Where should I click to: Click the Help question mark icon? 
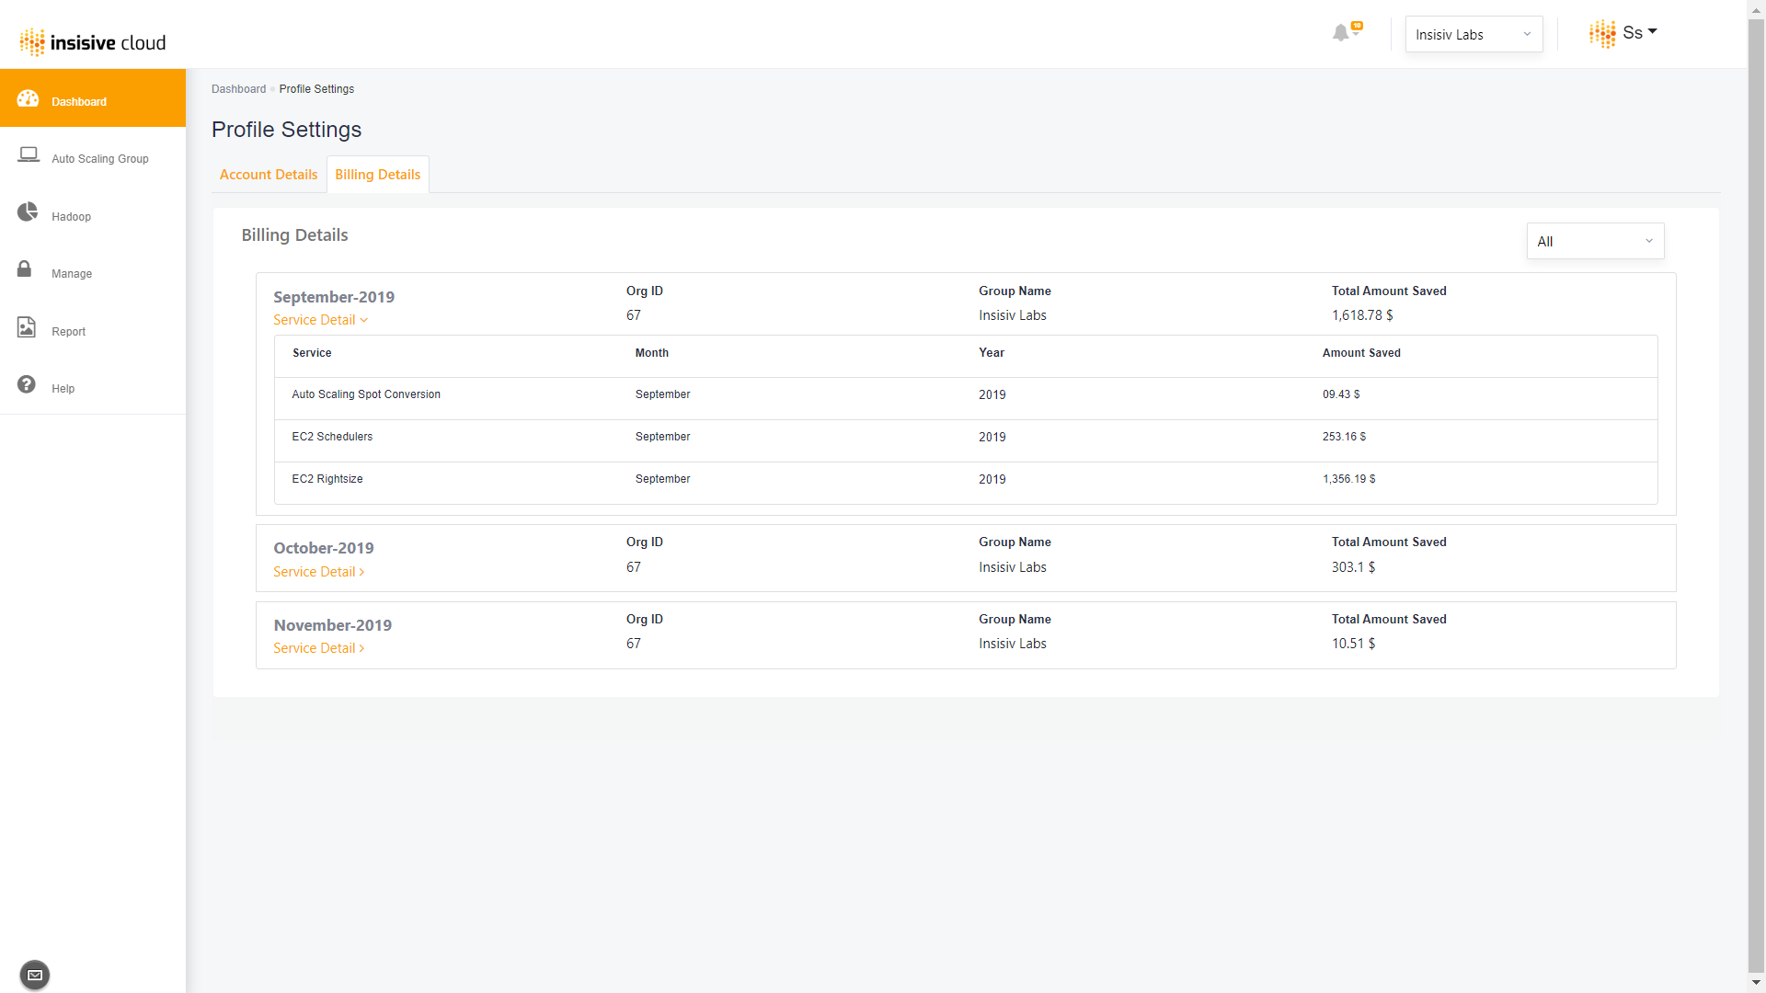(x=27, y=384)
